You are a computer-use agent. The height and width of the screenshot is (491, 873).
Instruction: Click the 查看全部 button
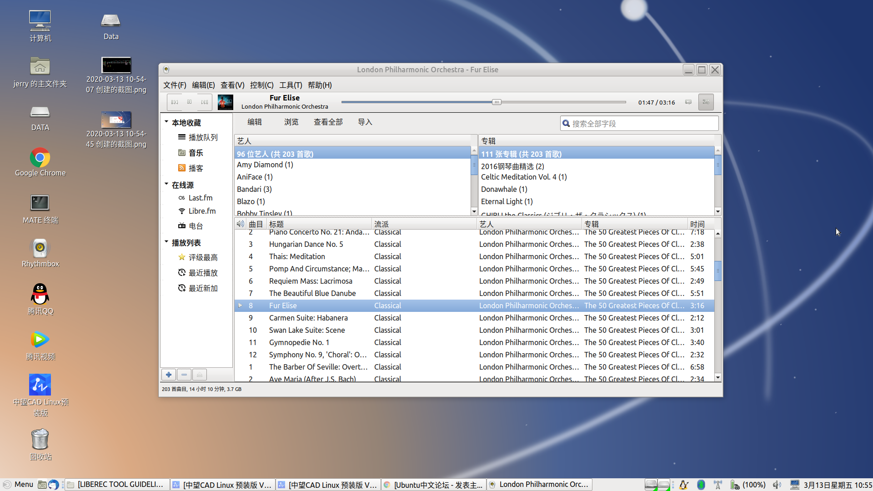[328, 122]
